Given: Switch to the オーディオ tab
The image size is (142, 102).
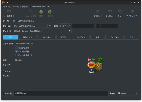Looking at the screenshot, I should (81, 37).
